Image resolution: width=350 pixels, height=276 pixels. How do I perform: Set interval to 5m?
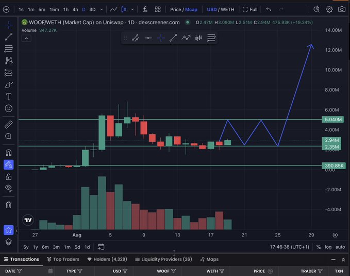pyautogui.click(x=42, y=10)
